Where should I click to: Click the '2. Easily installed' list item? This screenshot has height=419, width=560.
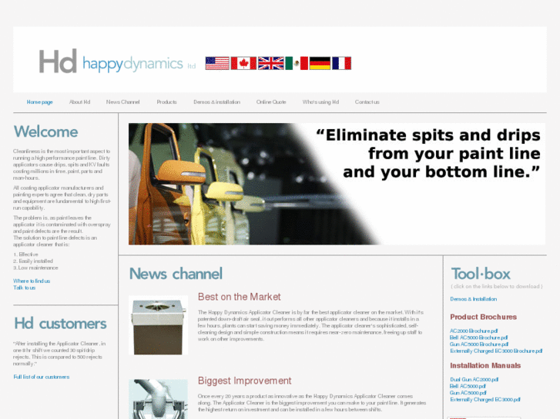[x=33, y=261]
